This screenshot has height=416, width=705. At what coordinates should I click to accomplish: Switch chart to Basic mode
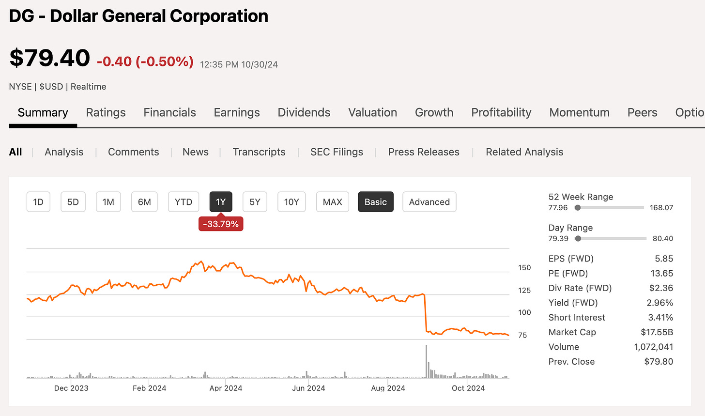(376, 202)
